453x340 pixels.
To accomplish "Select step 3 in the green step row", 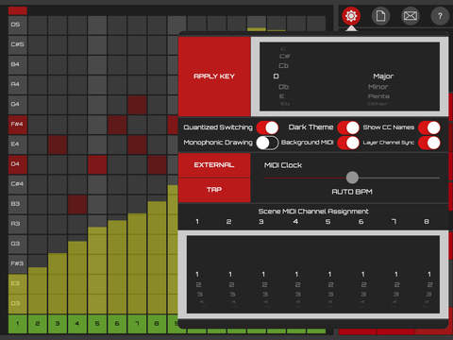I will (58, 324).
